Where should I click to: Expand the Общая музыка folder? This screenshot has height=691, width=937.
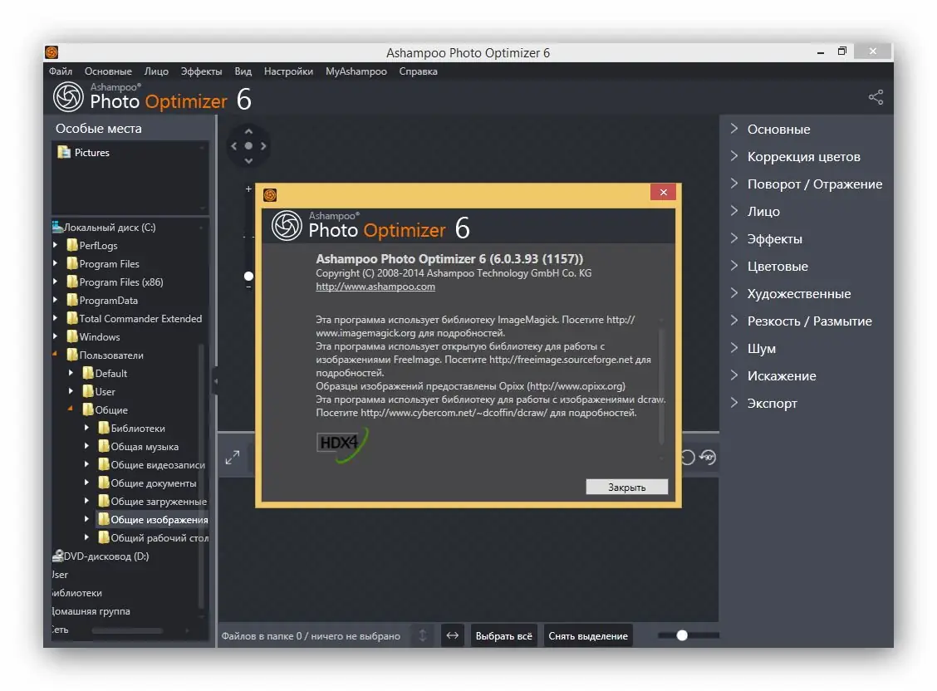tap(86, 446)
